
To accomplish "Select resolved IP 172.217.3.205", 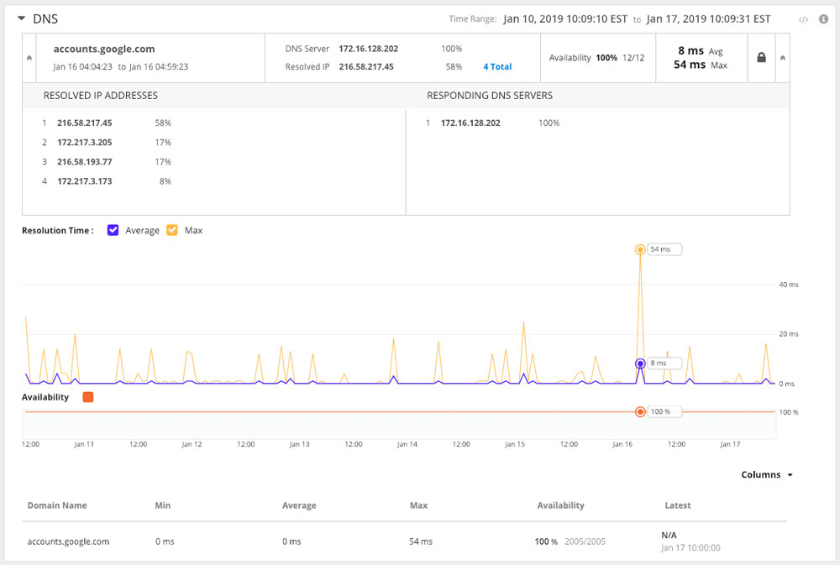I will [85, 143].
